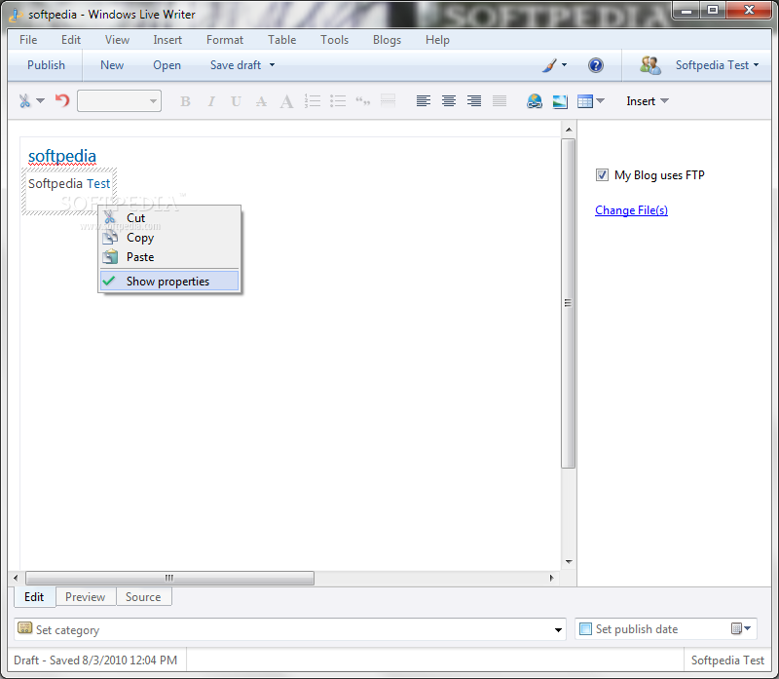Toggle Strikethrough formatting
This screenshot has width=779, height=679.
[261, 101]
